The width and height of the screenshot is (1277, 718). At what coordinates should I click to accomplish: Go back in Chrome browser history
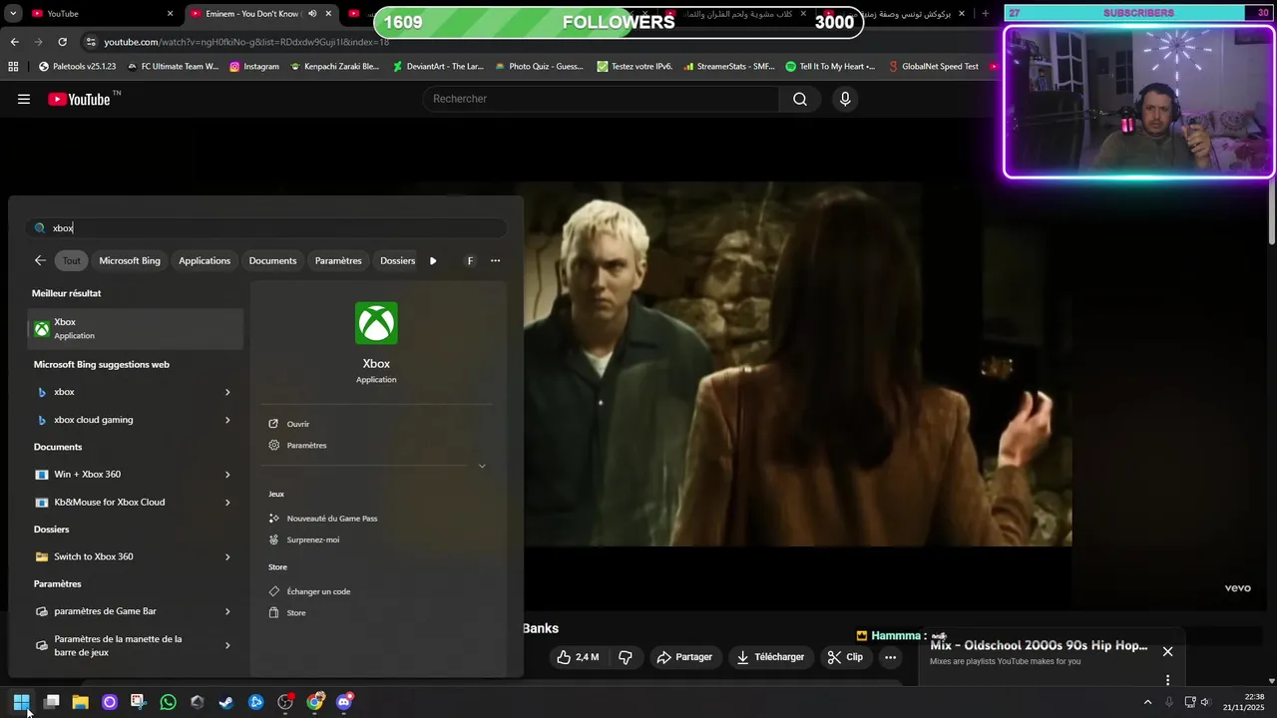(x=14, y=42)
